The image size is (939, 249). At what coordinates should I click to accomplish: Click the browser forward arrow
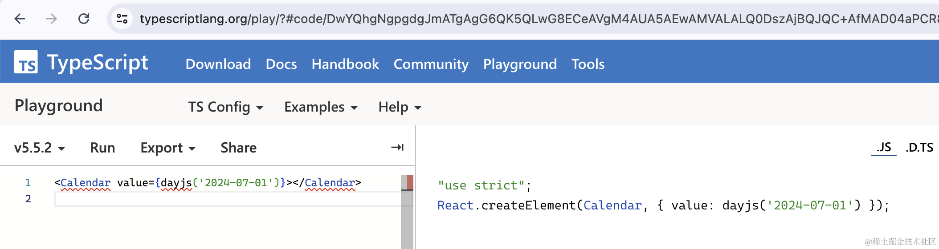[52, 19]
